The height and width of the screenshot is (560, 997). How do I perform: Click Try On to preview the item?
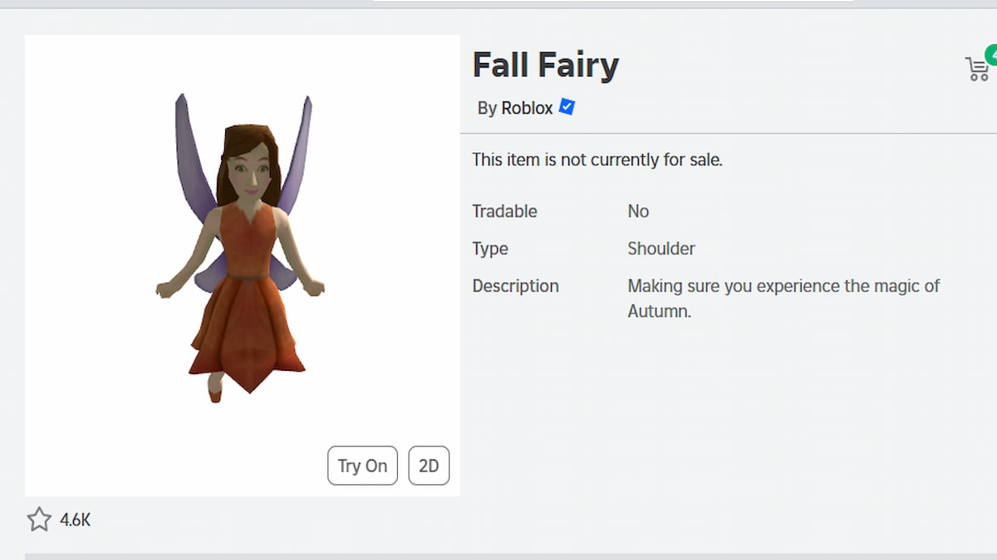[362, 465]
